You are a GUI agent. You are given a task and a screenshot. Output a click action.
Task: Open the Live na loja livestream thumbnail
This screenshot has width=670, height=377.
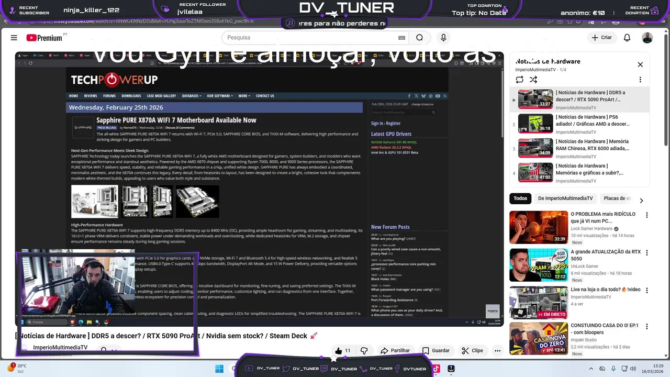click(539, 303)
